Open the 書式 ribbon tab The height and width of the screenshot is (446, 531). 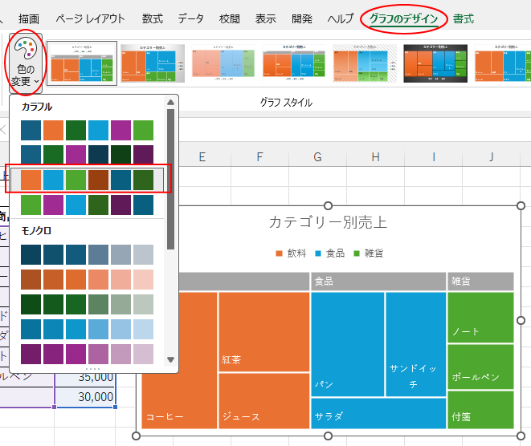(x=464, y=18)
